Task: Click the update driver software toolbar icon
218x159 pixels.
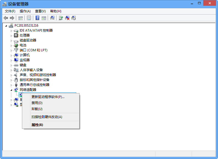Action: pos(61,18)
